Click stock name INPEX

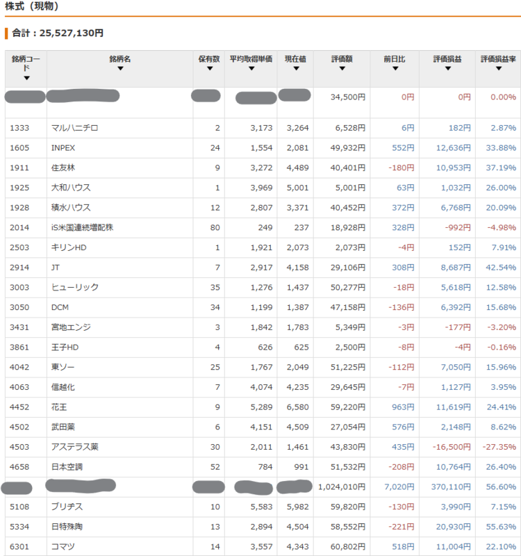pyautogui.click(x=63, y=148)
